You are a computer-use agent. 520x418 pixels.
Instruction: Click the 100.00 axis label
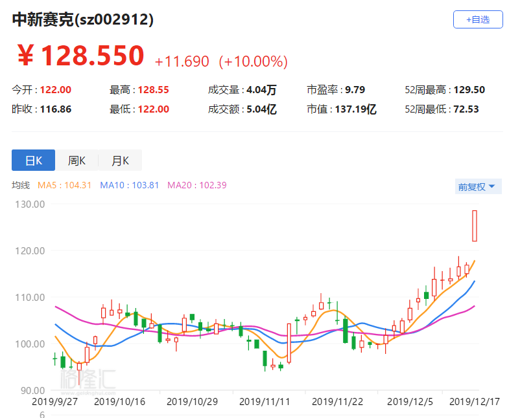click(30, 344)
